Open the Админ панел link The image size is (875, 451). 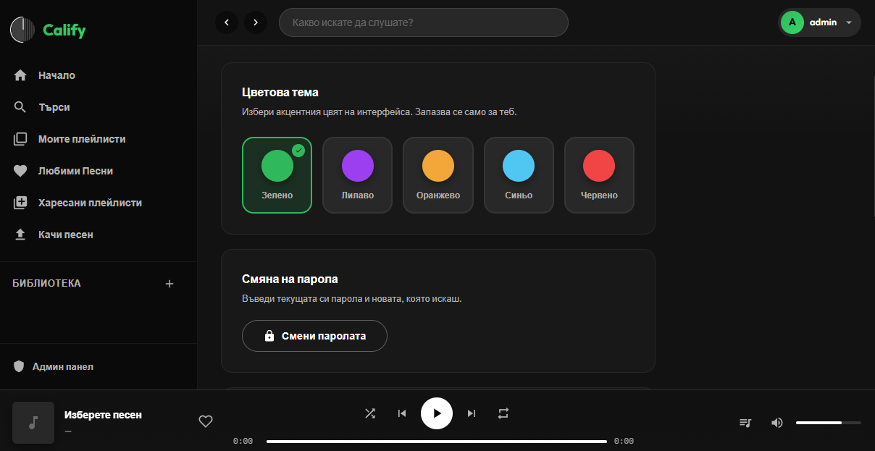coord(62,366)
